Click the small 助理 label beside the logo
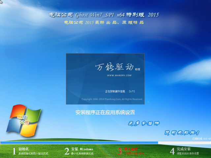This screenshot has height=158, width=211. click(137, 69)
